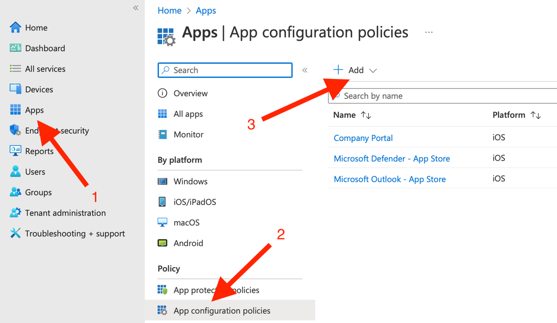Collapse the left navigation sidebar

[136, 8]
